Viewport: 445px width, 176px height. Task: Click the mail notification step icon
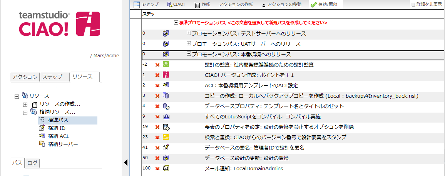pyautogui.click(x=166, y=168)
